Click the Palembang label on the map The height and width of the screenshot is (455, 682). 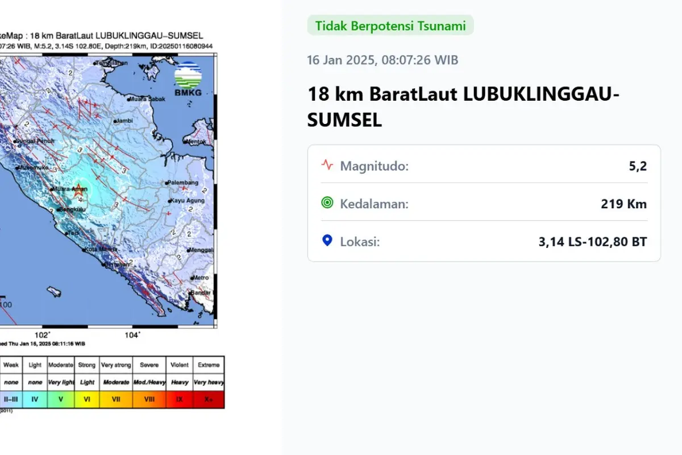183,183
